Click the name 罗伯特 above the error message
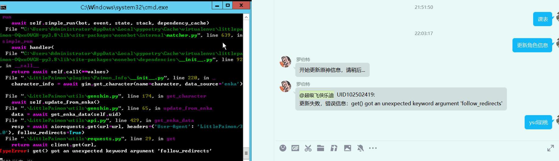 (303, 84)
